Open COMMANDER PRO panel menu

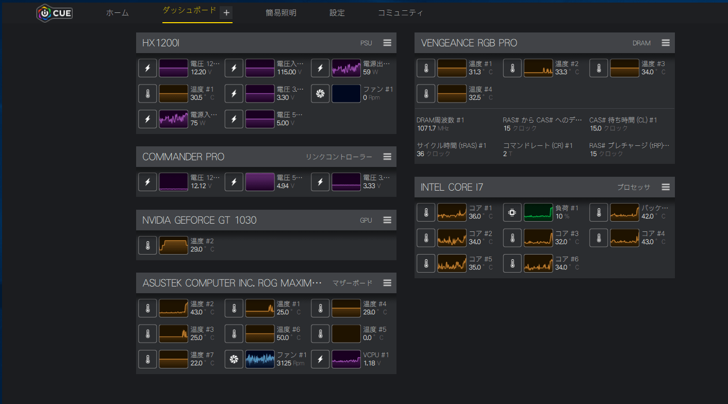point(387,157)
